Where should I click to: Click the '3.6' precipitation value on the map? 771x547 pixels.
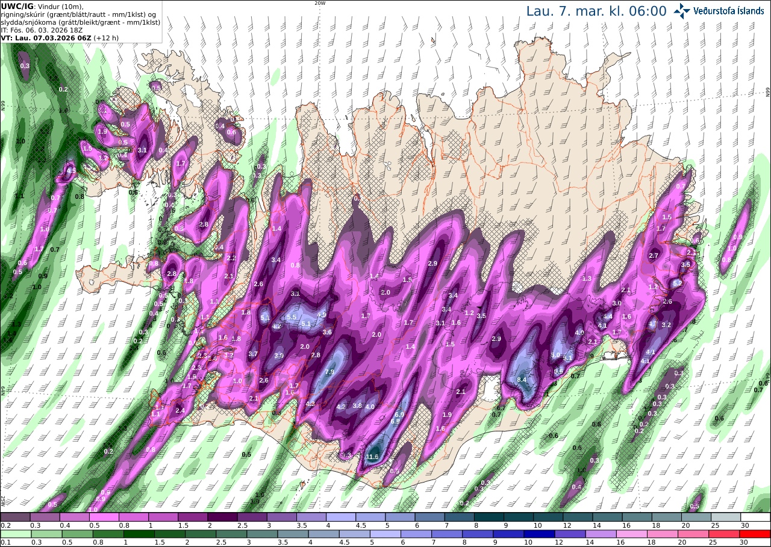pyautogui.click(x=327, y=332)
